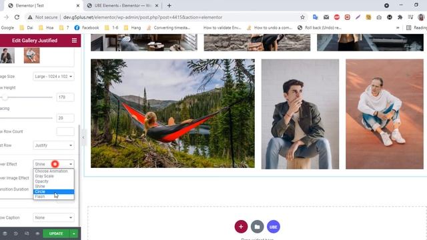Image resolution: width=427 pixels, height=240 pixels.
Task: Click the gallery image of man on stool
Action: (x=300, y=114)
